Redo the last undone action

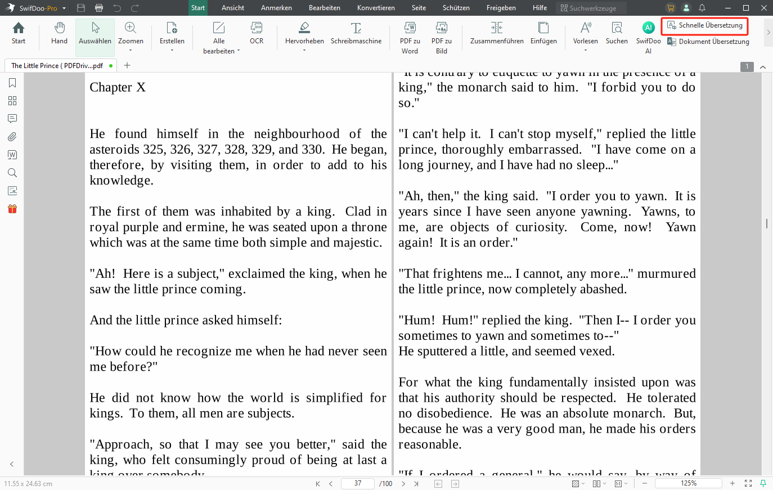(135, 8)
